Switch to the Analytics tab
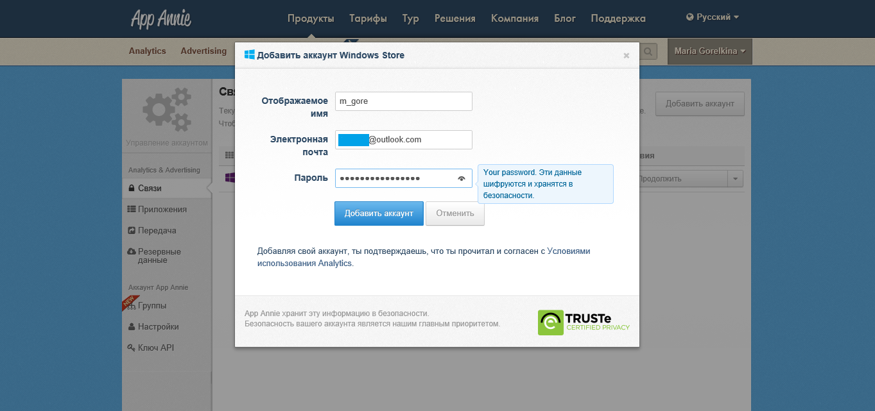Screen dimensions: 875x411 (x=147, y=51)
